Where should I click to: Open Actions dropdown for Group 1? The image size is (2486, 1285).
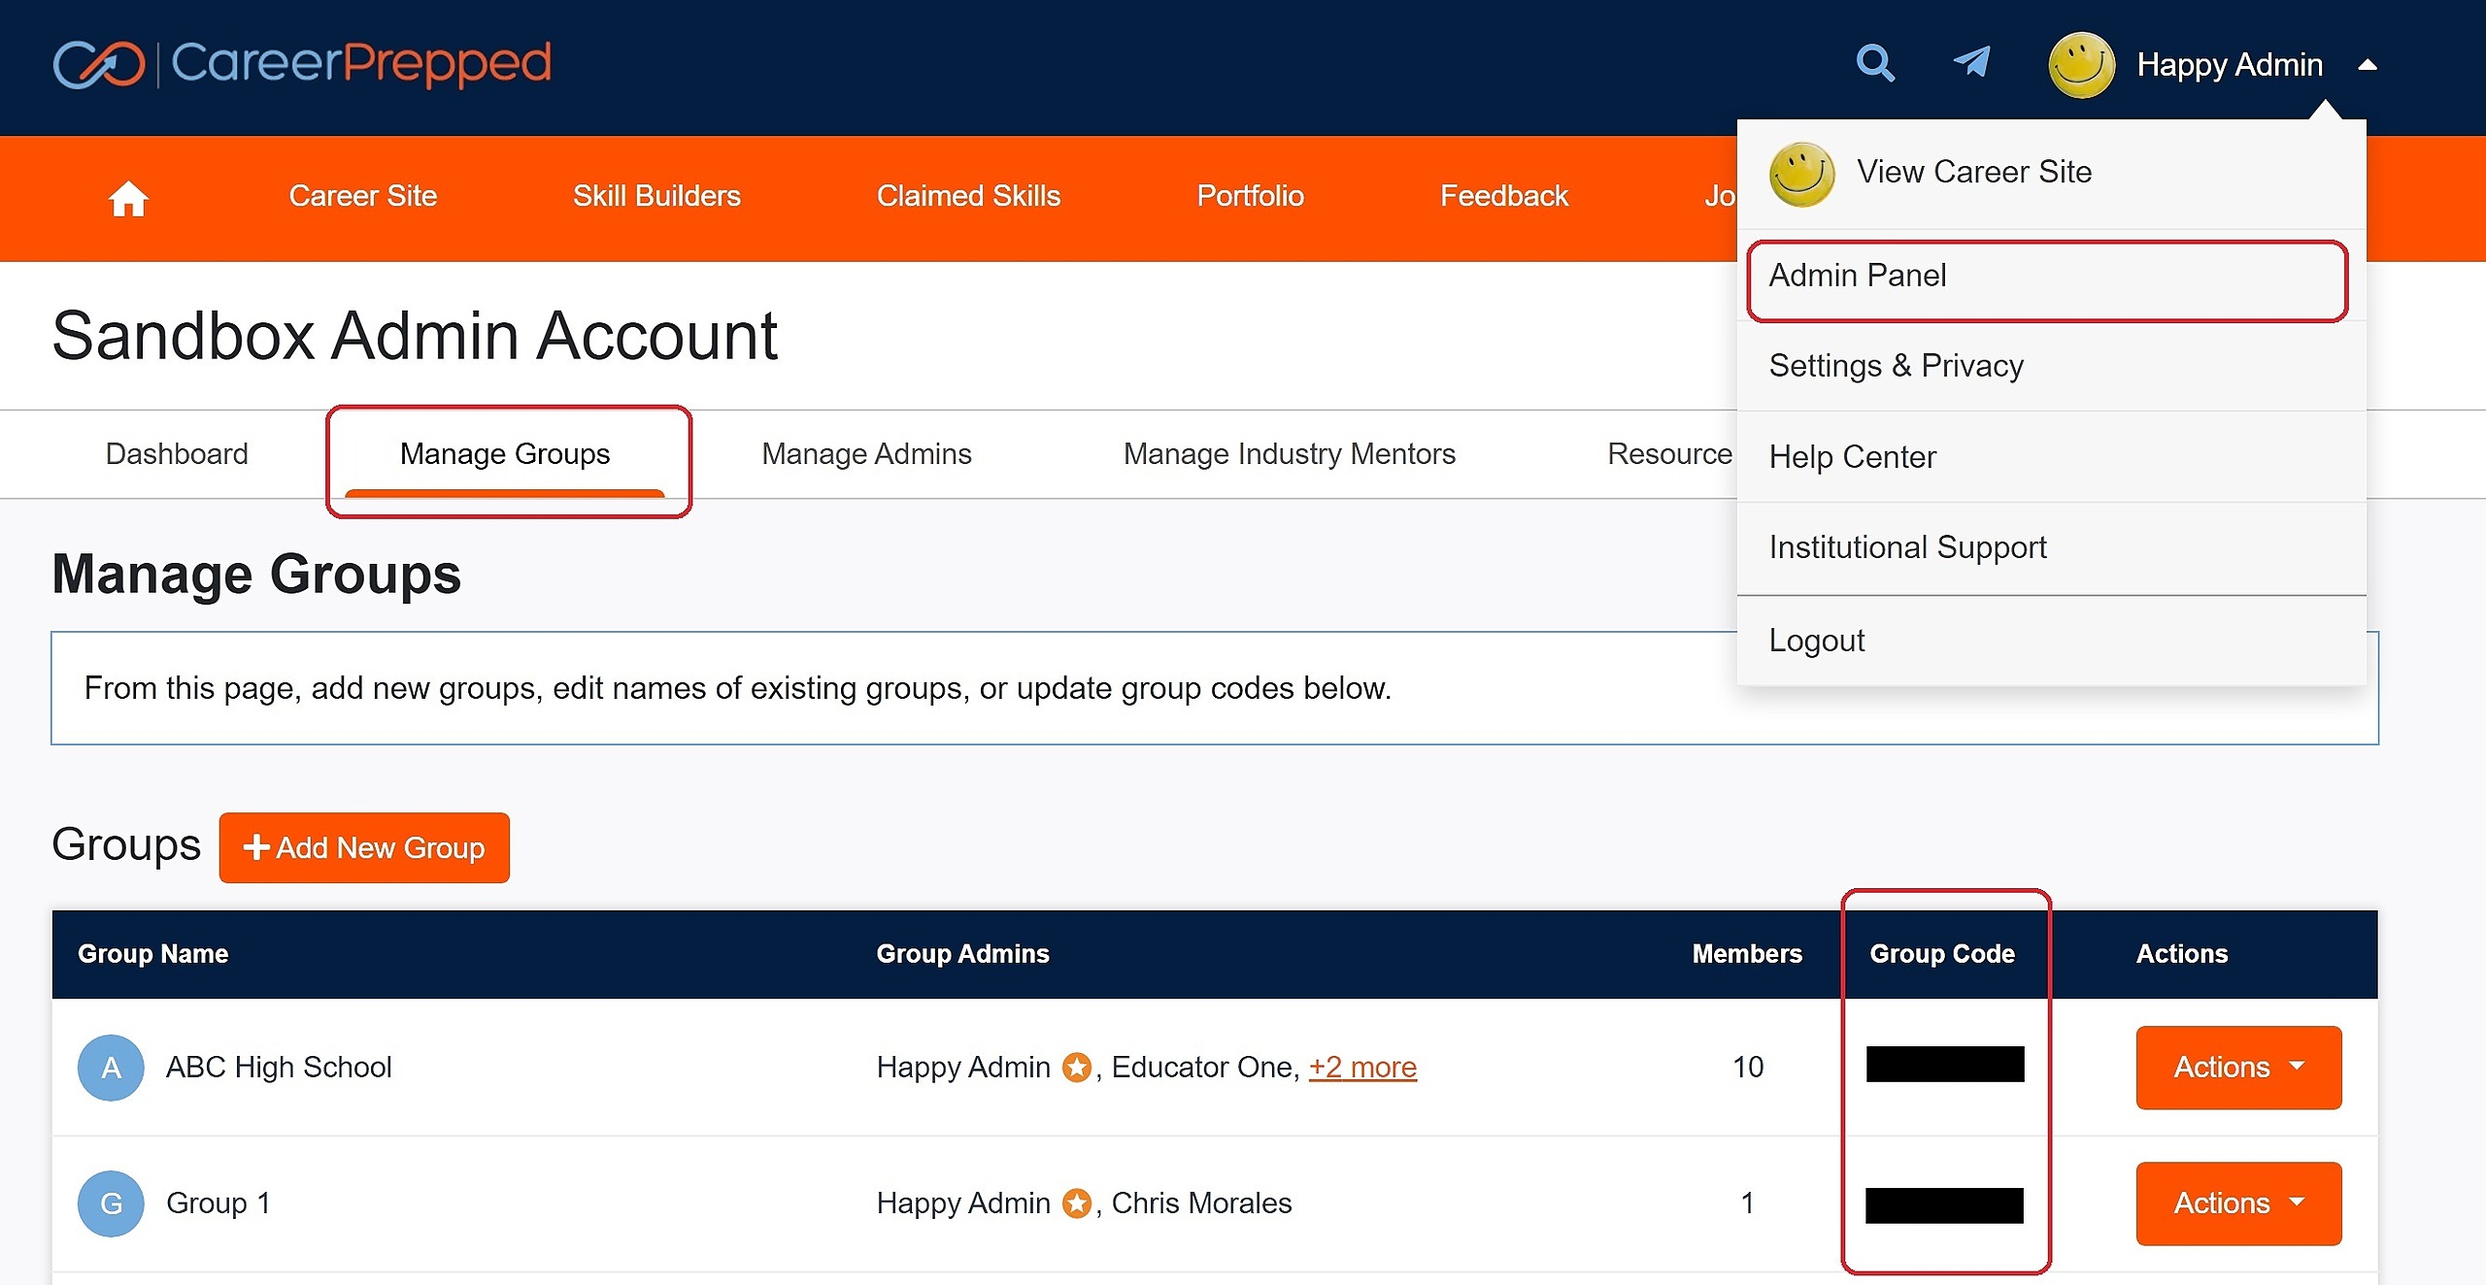[x=2238, y=1203]
